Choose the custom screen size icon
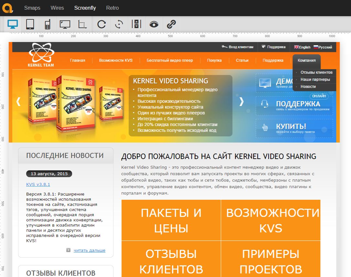Viewport: 351px width, 277px height. coord(82,24)
